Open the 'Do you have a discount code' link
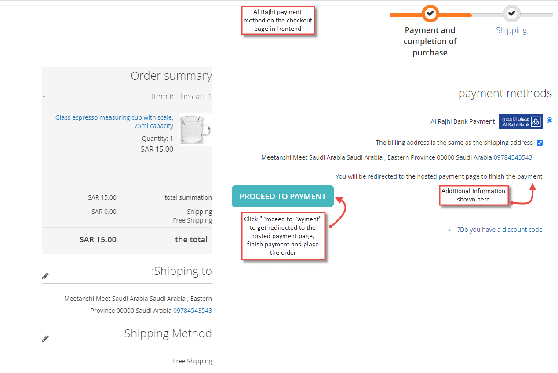The height and width of the screenshot is (373, 558). coord(500,230)
